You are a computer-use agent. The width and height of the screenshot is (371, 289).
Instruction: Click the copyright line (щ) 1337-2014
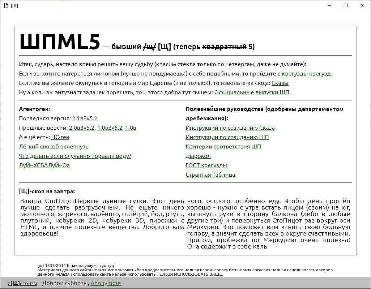point(76,266)
